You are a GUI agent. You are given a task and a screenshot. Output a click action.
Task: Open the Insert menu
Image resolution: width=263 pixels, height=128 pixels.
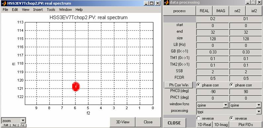pyautogui.click(x=38, y=10)
